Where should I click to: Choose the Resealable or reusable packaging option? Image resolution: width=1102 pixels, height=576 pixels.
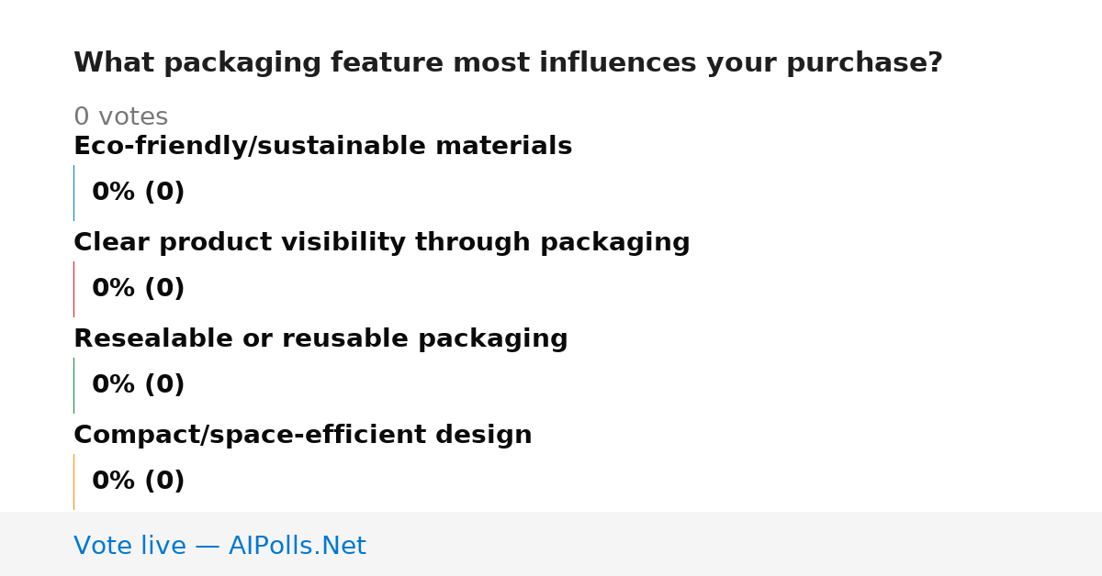click(320, 339)
